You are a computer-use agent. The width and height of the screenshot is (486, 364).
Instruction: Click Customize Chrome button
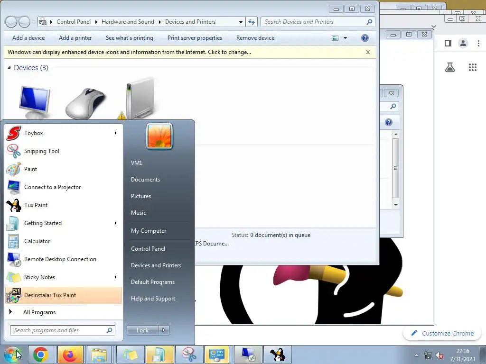[442, 333]
